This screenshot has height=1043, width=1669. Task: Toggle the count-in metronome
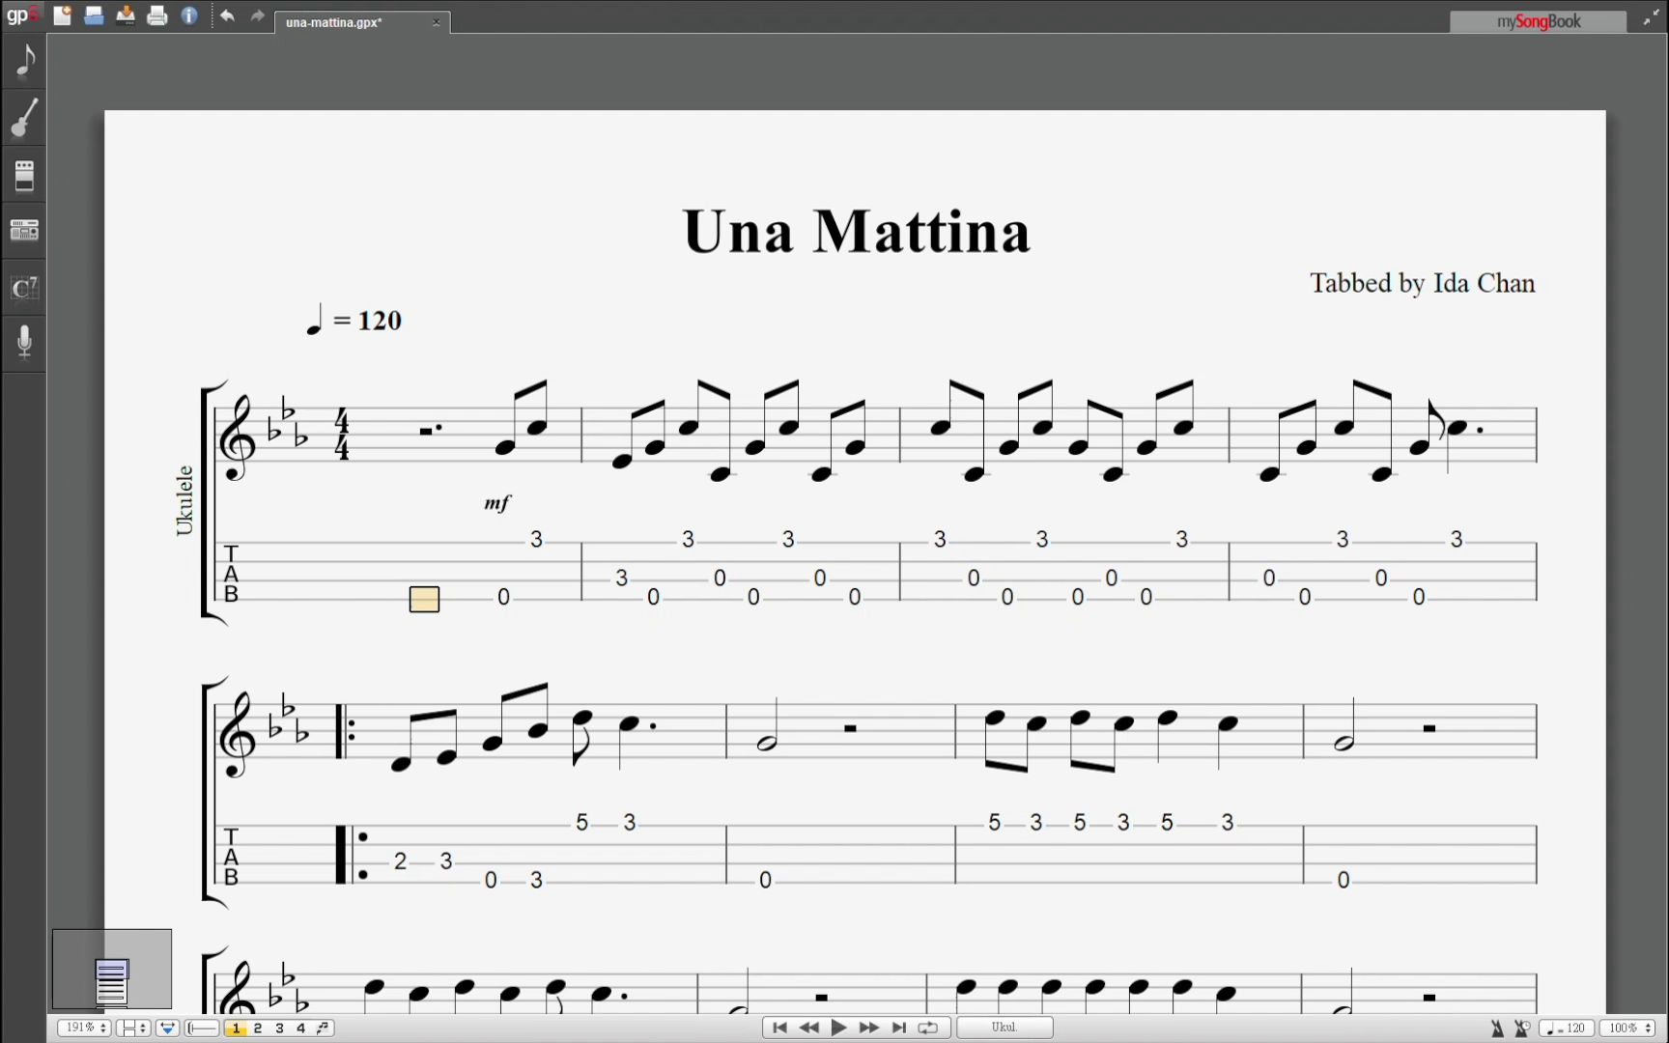1522,1029
